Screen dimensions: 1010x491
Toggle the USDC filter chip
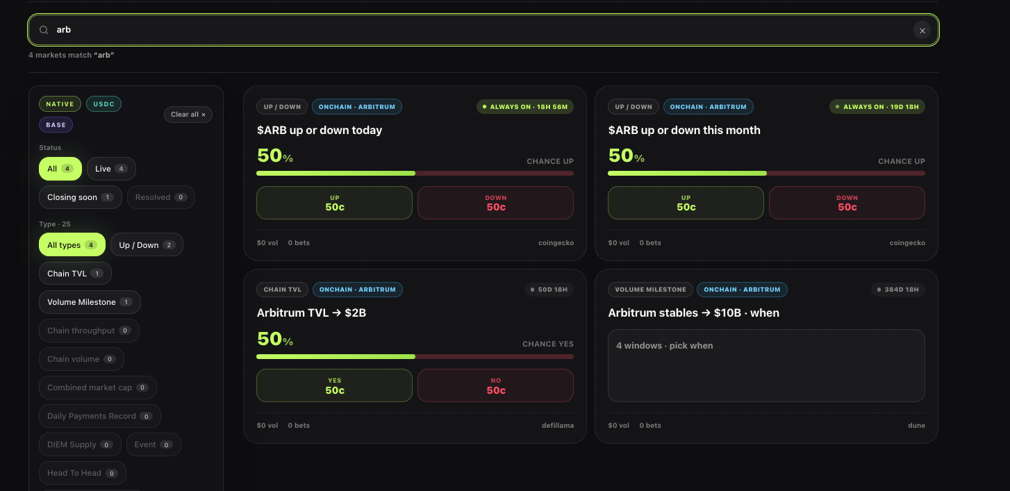coord(104,104)
